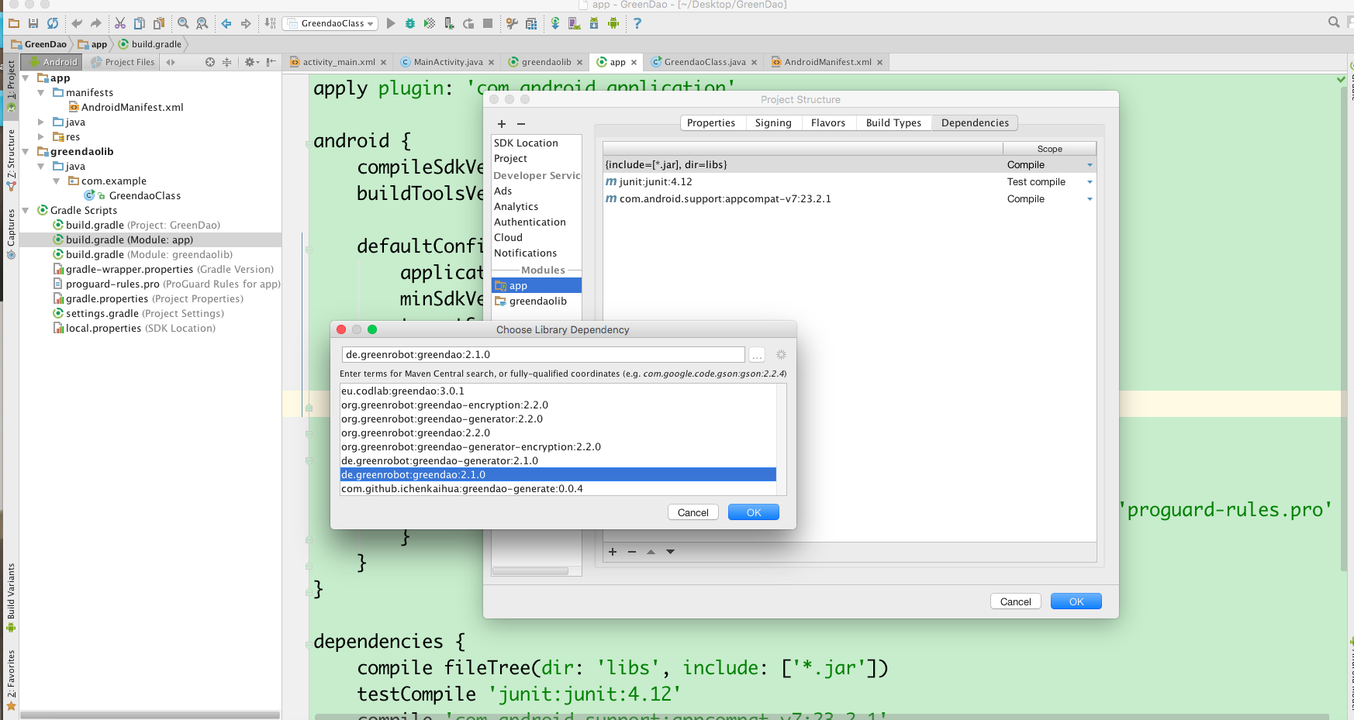Collapse the app node in project tree
Screen dimensions: 1354x720
point(26,78)
